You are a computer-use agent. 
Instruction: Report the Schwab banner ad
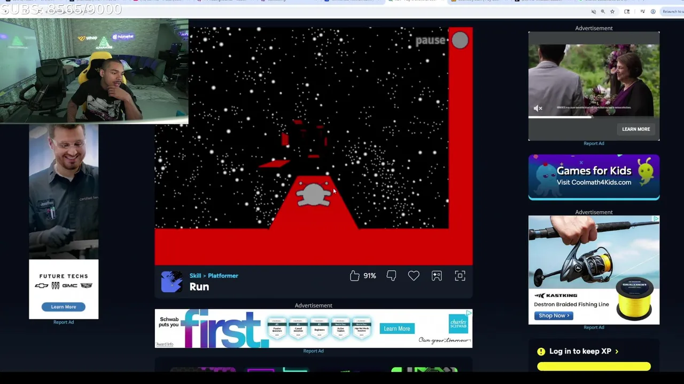coord(313,351)
